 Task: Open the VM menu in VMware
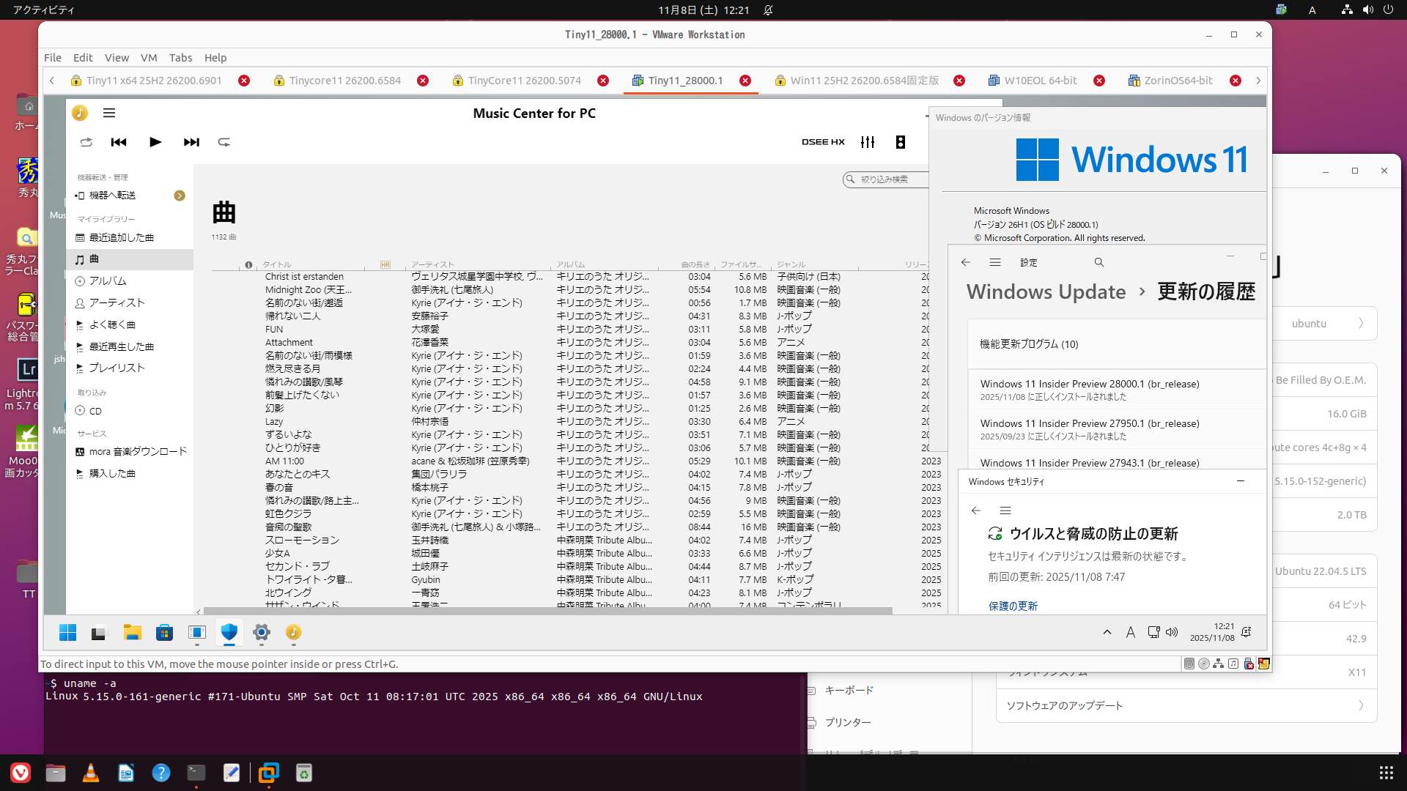coord(149,58)
